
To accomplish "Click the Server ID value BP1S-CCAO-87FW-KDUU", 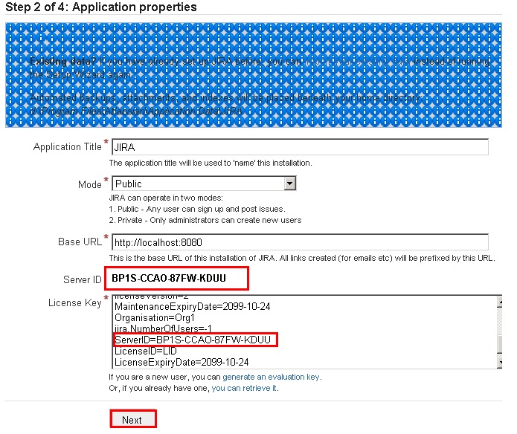I will (169, 278).
